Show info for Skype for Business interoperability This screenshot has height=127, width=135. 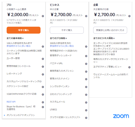[x=43, y=107]
